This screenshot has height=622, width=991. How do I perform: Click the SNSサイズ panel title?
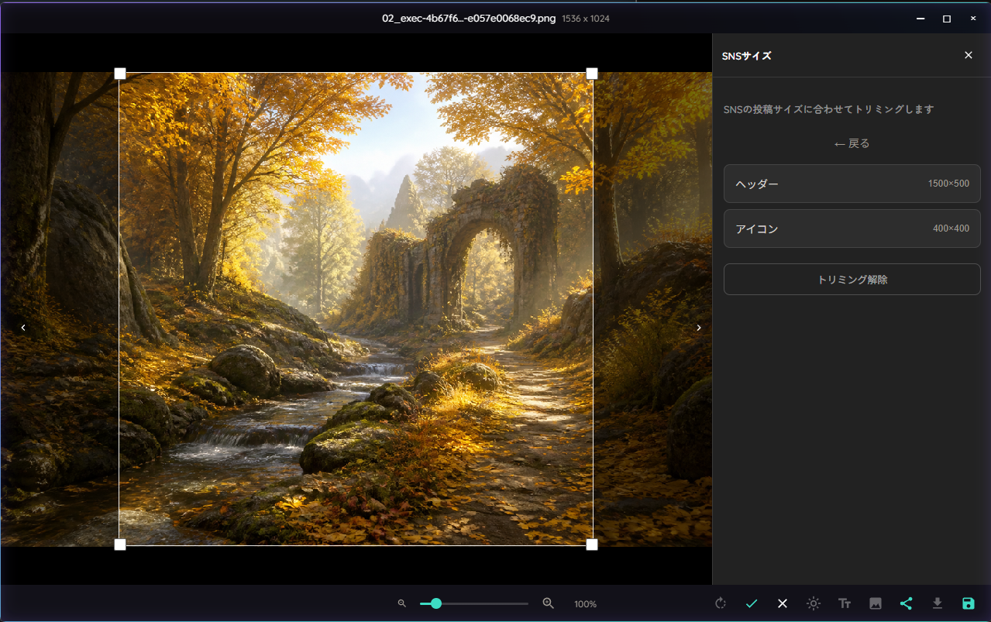point(747,56)
